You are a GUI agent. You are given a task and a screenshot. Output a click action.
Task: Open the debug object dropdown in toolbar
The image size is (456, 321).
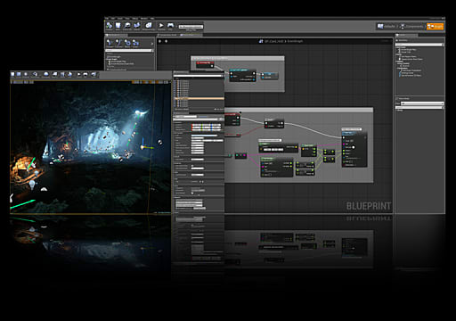[x=191, y=27]
